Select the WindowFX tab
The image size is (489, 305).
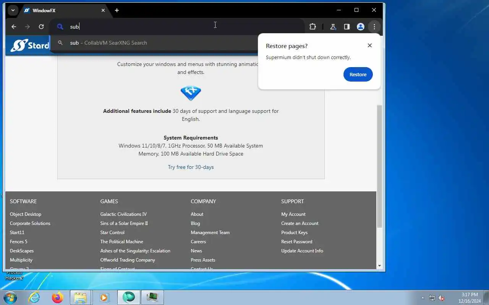(x=64, y=10)
